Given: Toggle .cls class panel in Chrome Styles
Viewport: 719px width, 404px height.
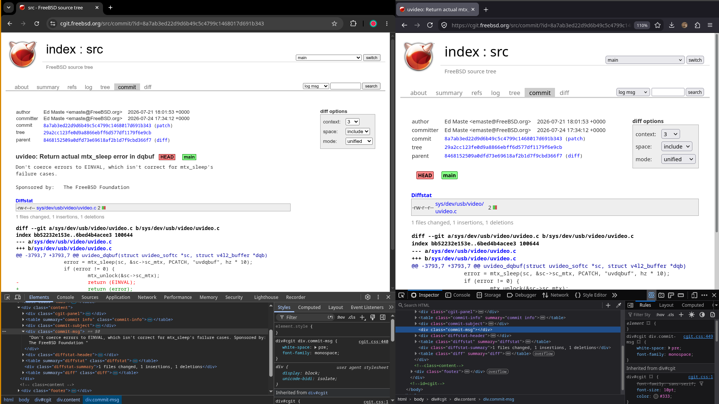Looking at the screenshot, I should [x=352, y=317].
